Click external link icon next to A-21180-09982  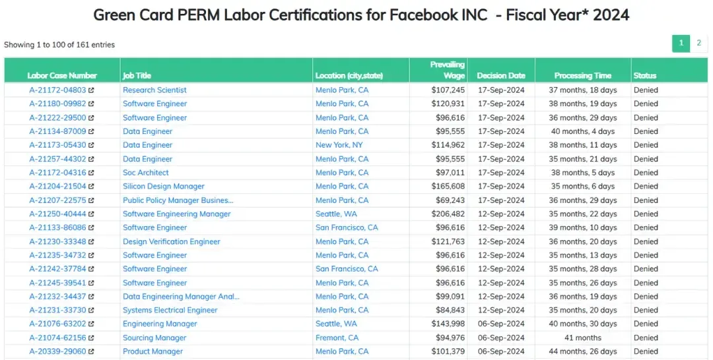coord(91,104)
